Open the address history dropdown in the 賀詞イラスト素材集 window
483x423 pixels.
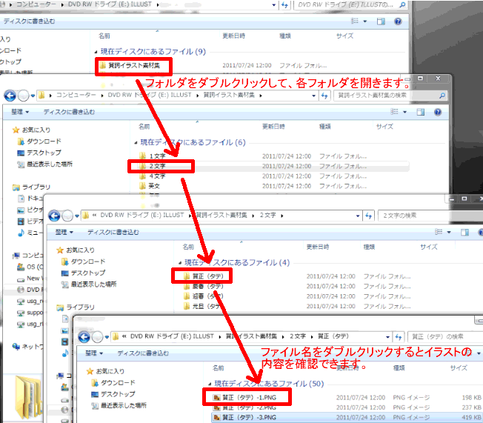click(x=313, y=96)
